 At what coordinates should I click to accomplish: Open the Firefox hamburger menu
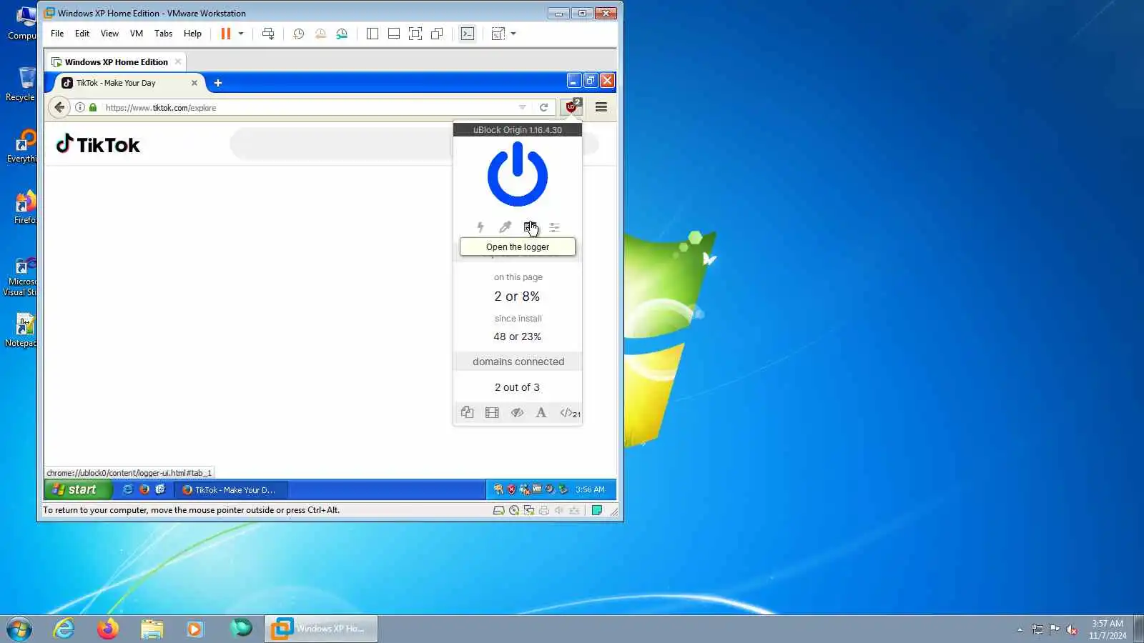tap(601, 107)
